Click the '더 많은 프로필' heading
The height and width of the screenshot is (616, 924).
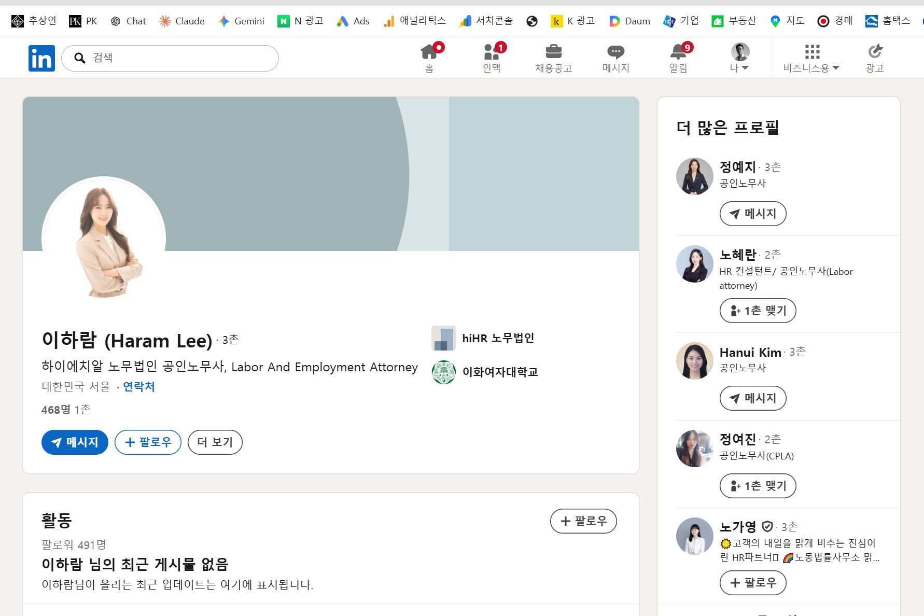728,128
